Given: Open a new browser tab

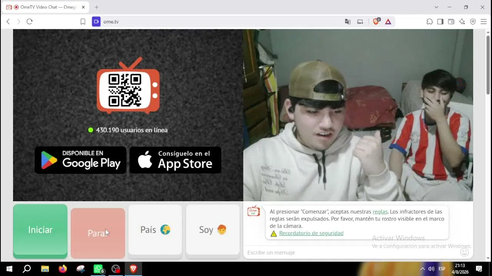Looking at the screenshot, I should (x=96, y=7).
